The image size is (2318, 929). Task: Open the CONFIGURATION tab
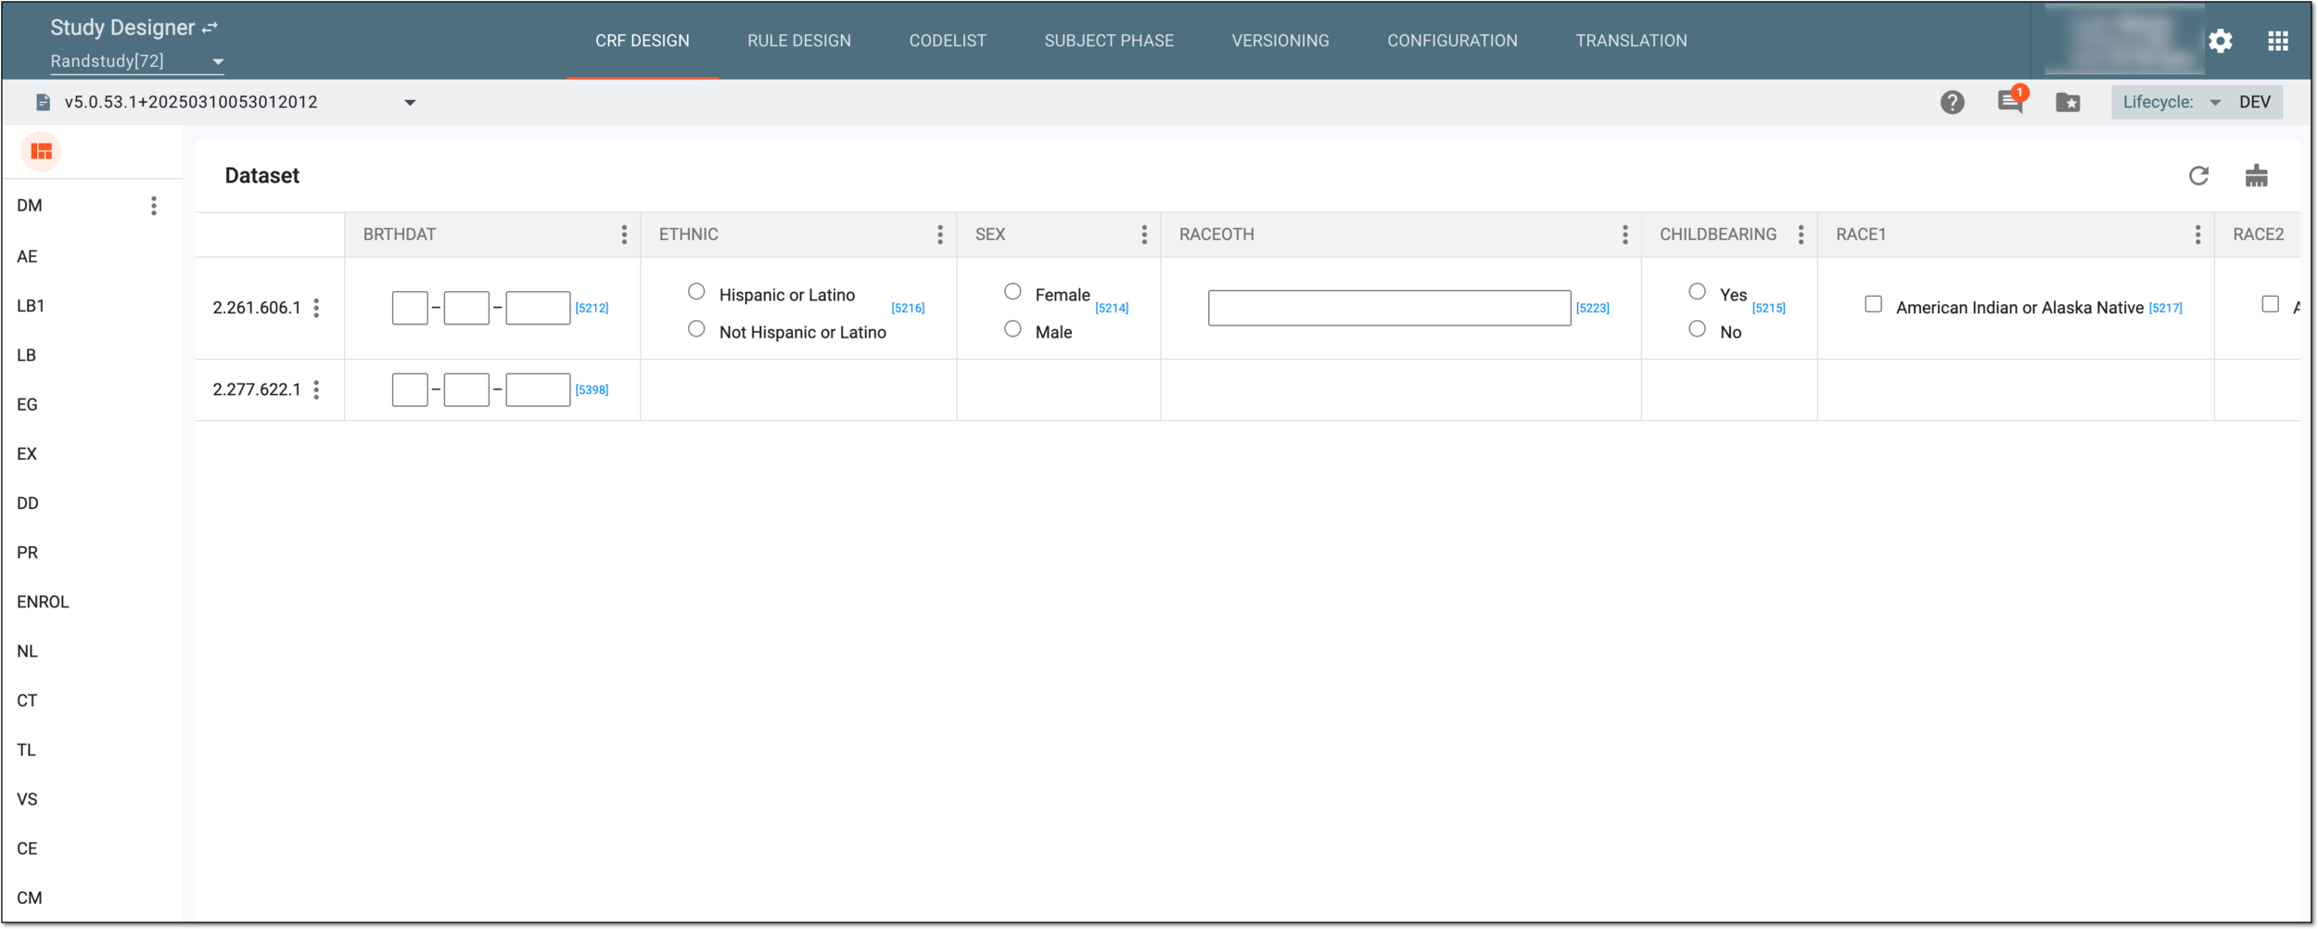click(1452, 41)
